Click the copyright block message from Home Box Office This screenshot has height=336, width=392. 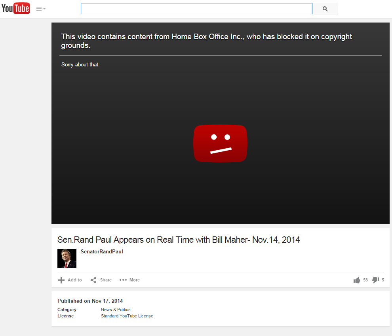point(207,41)
